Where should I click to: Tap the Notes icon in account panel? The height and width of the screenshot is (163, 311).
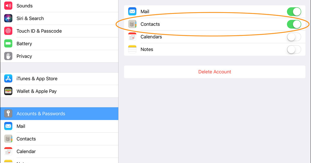pos(132,49)
